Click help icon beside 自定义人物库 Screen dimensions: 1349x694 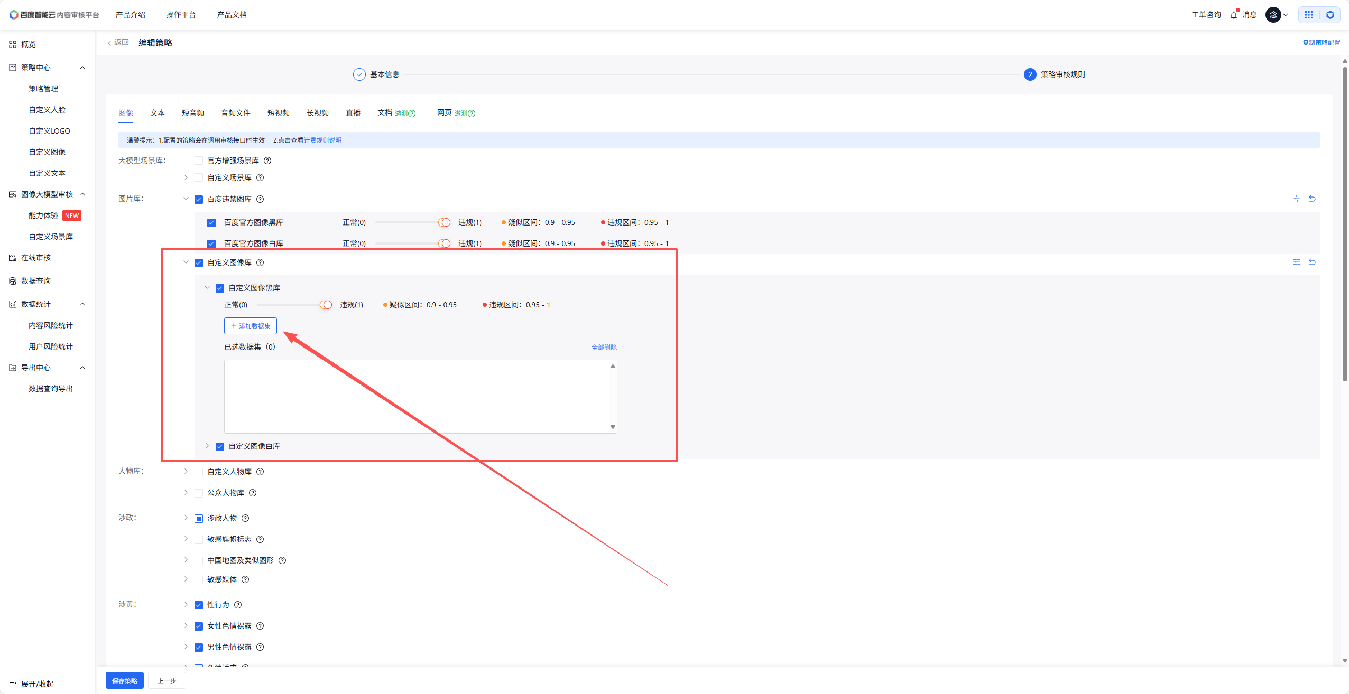tap(260, 472)
